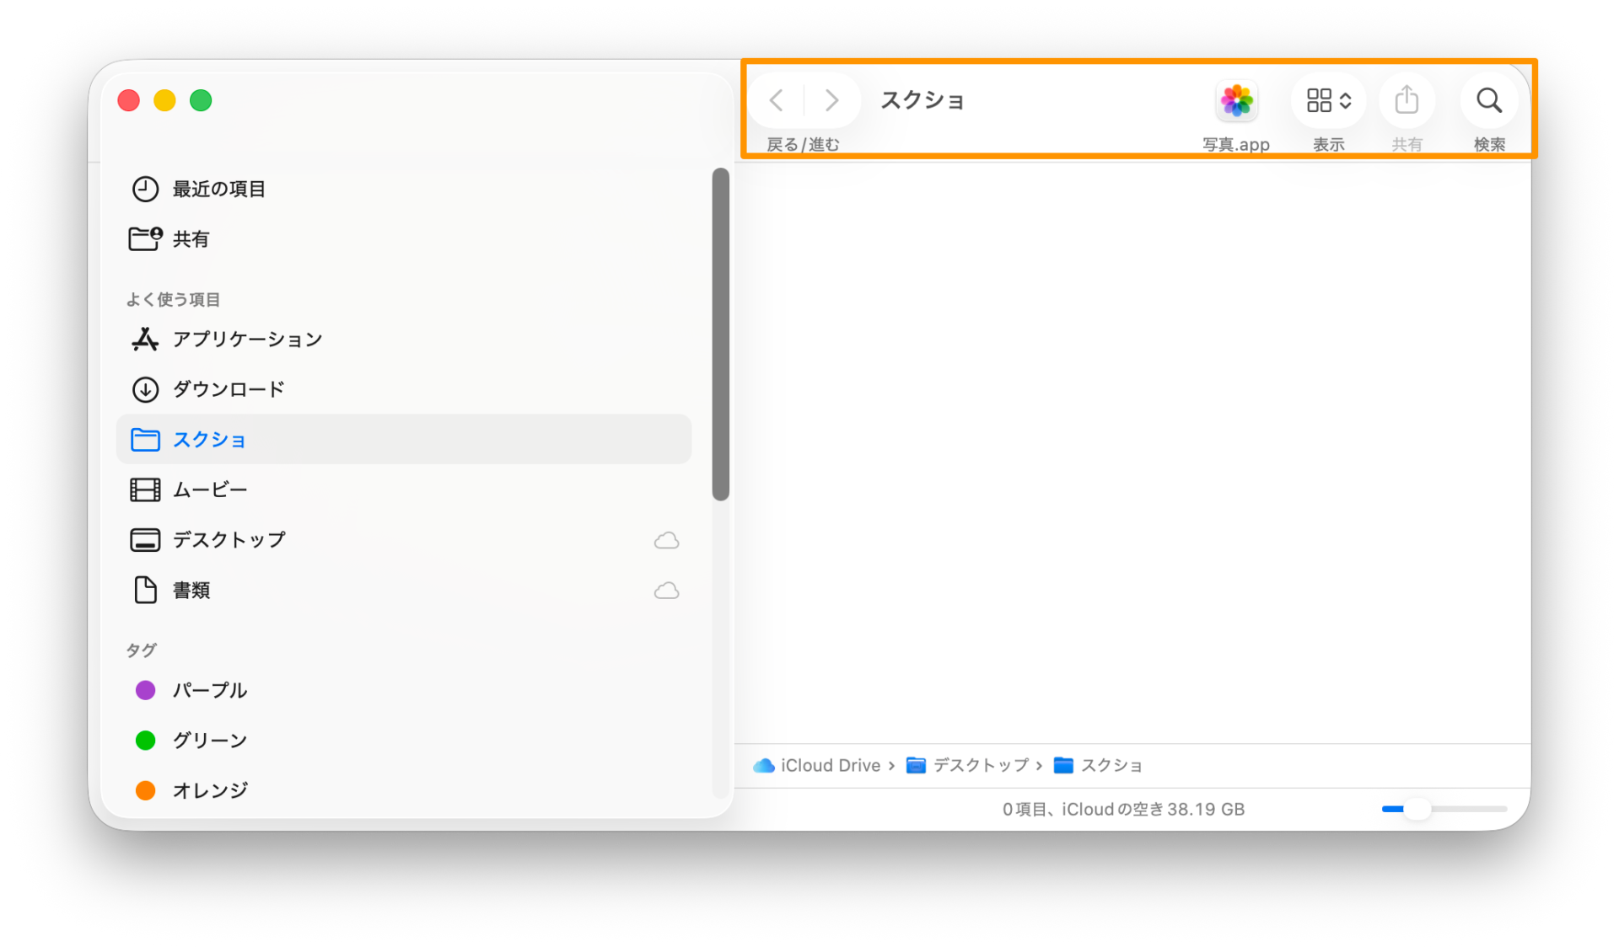Choose the オレンジ tag in sidebar
The image size is (1619, 947).
pos(209,790)
